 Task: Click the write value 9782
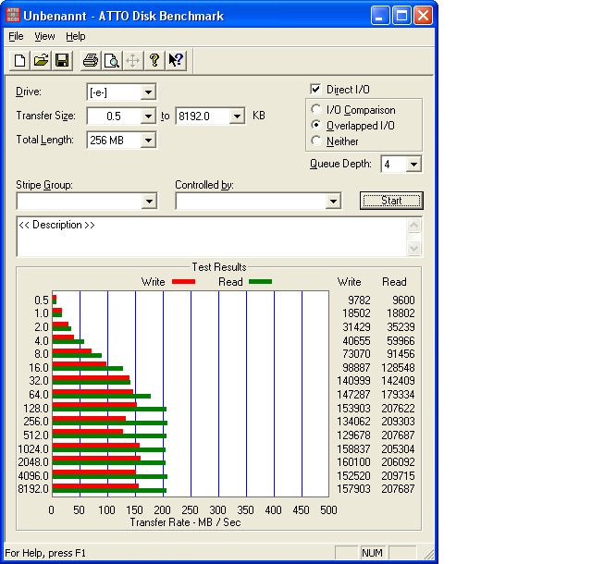coord(359,300)
